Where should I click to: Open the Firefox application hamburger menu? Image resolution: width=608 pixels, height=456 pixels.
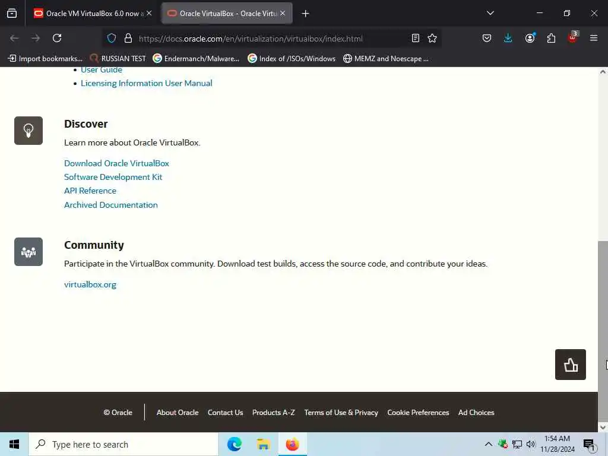[x=593, y=38]
